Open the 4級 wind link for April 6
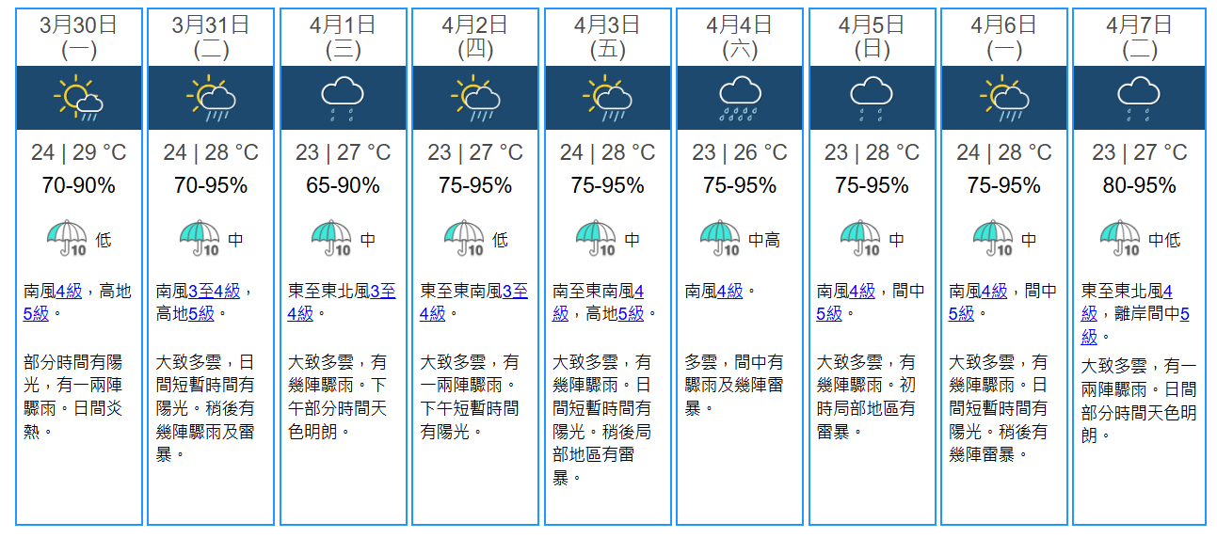This screenshot has height=538, width=1217. pyautogui.click(x=994, y=291)
